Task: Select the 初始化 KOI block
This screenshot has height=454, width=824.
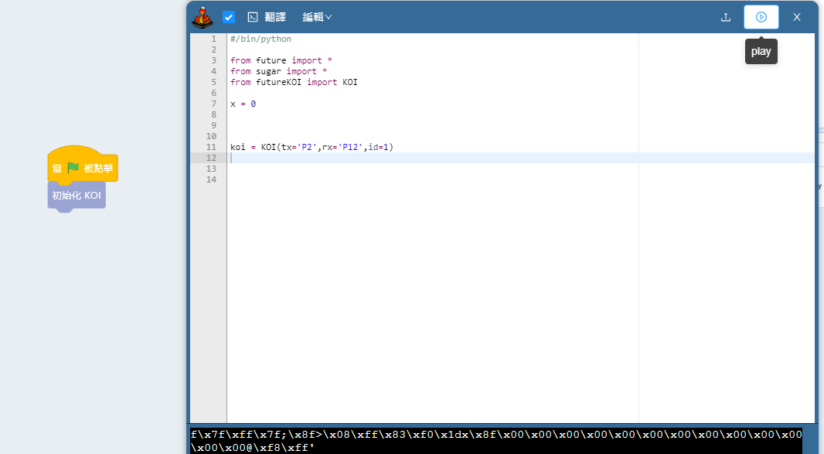Action: click(77, 196)
